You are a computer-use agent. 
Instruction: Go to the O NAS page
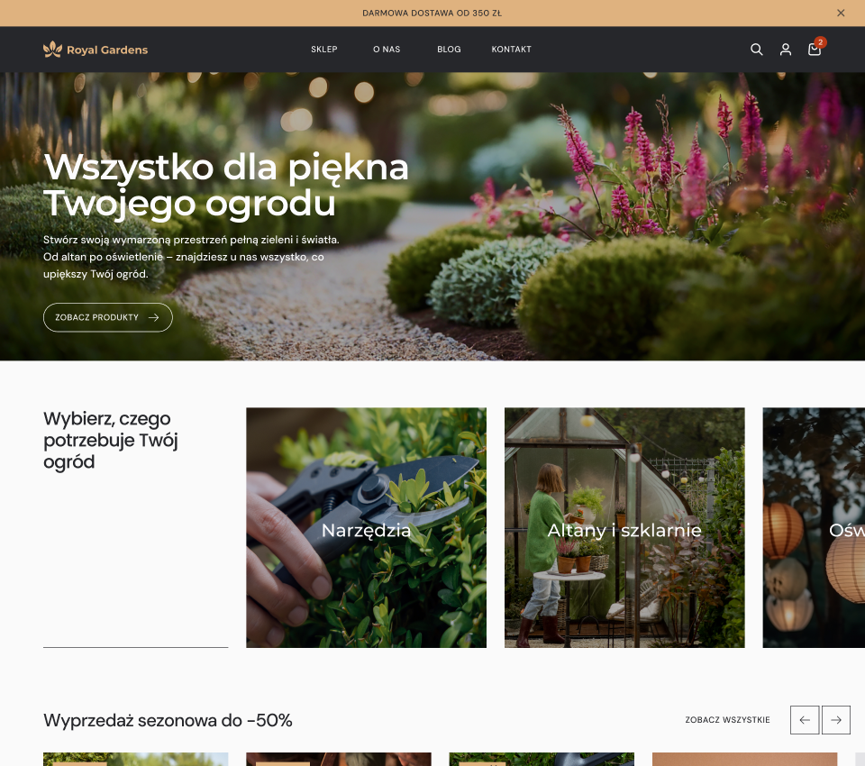pos(387,50)
